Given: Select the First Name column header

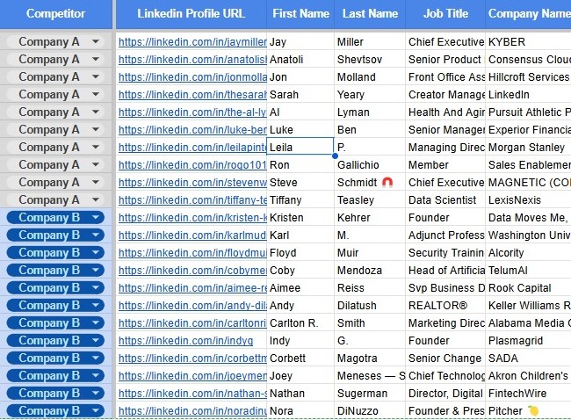Looking at the screenshot, I should (300, 14).
